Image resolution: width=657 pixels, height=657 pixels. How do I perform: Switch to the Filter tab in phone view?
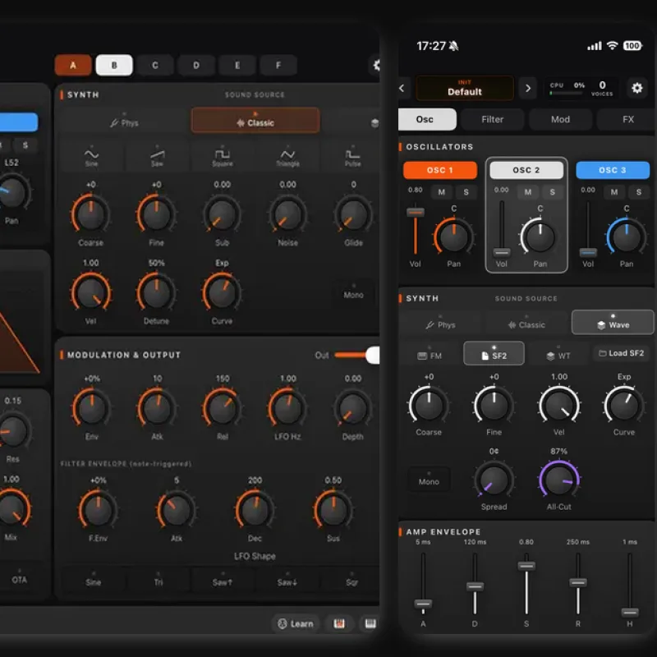click(492, 119)
